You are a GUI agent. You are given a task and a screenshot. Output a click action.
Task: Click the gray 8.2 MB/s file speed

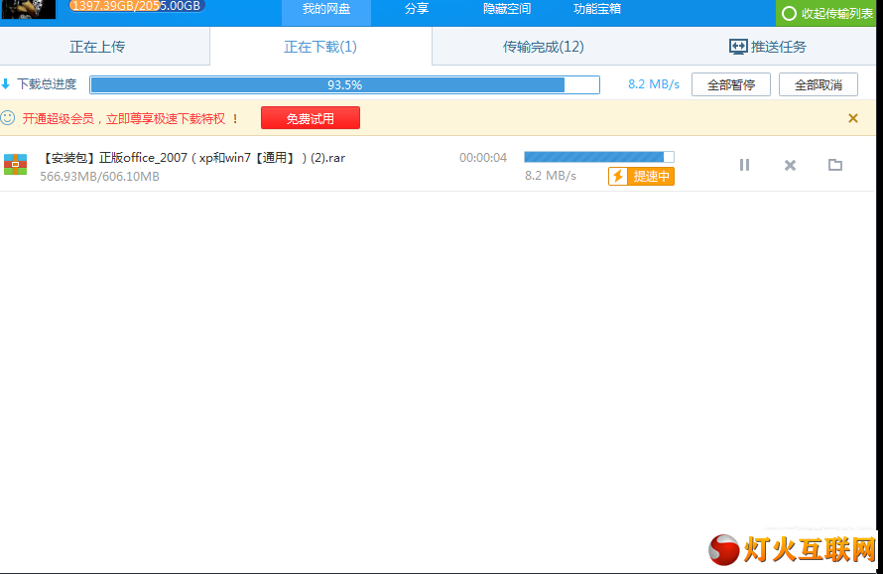(x=551, y=176)
